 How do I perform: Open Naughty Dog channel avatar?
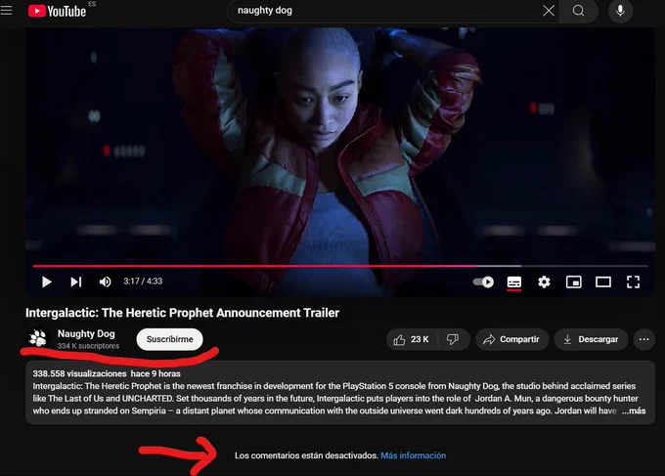(x=38, y=338)
